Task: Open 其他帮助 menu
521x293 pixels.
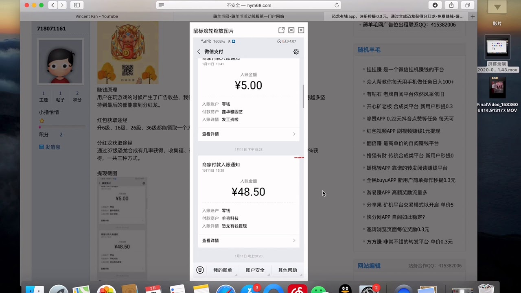Action: click(288, 270)
